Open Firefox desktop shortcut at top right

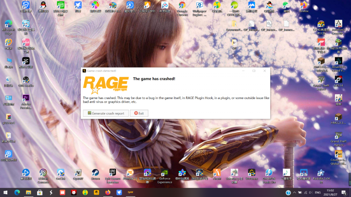point(304,6)
